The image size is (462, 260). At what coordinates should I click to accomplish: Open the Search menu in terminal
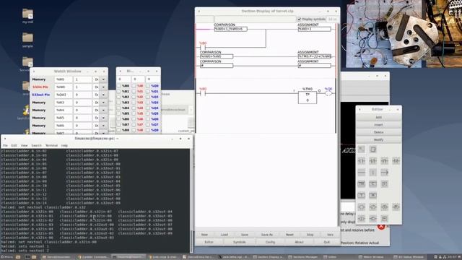point(37,146)
